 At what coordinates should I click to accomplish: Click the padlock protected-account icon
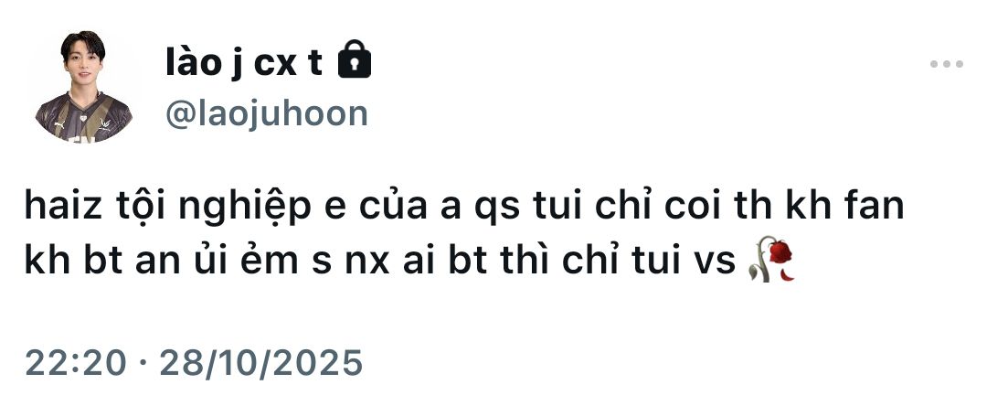point(355,59)
